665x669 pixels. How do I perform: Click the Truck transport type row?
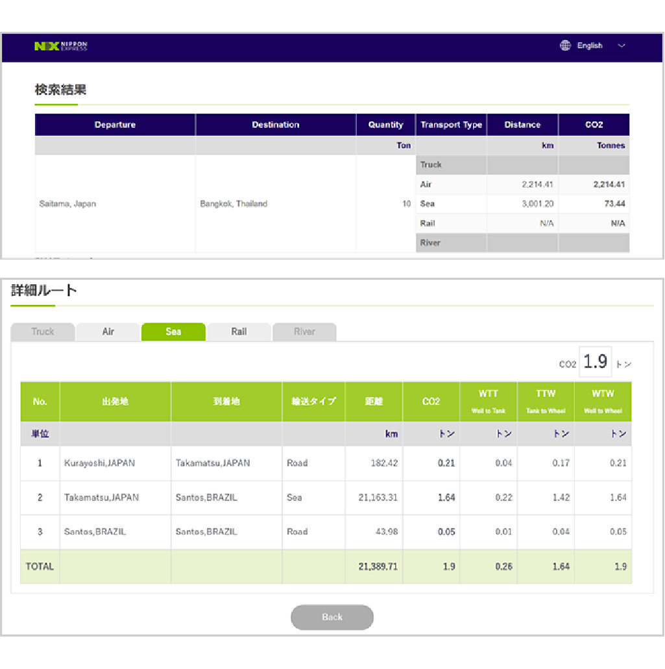point(522,165)
